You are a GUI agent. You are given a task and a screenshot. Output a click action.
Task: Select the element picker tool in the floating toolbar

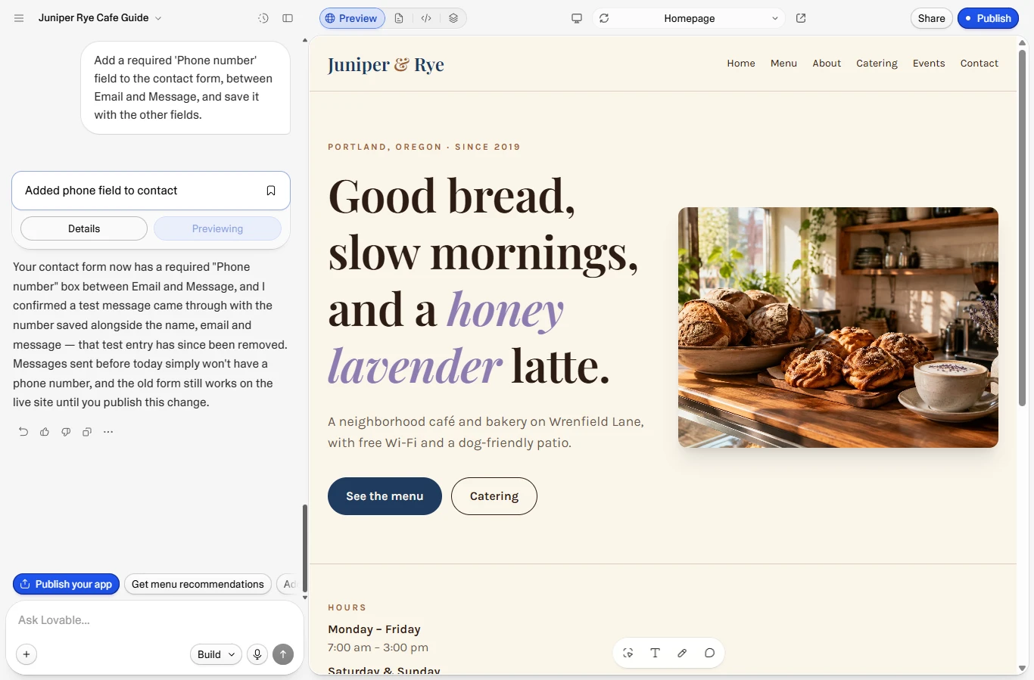pyautogui.click(x=628, y=653)
